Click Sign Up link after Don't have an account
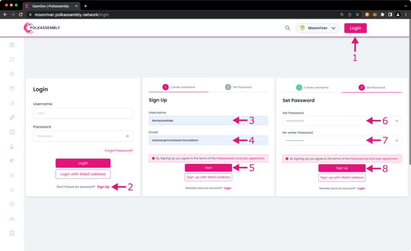 (103, 187)
